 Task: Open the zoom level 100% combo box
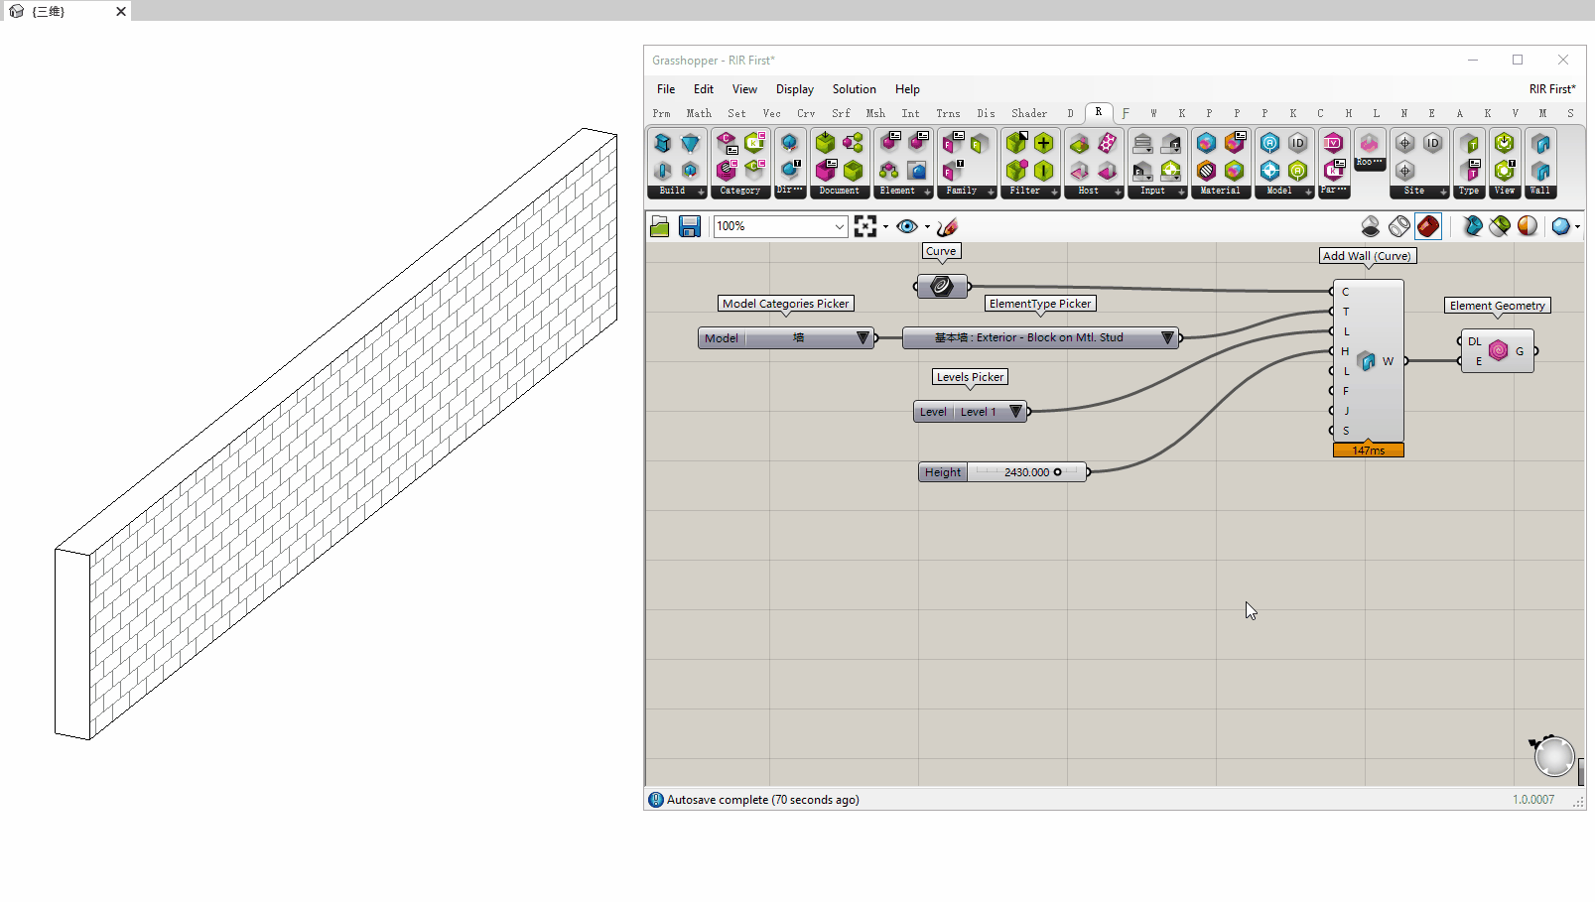780,226
